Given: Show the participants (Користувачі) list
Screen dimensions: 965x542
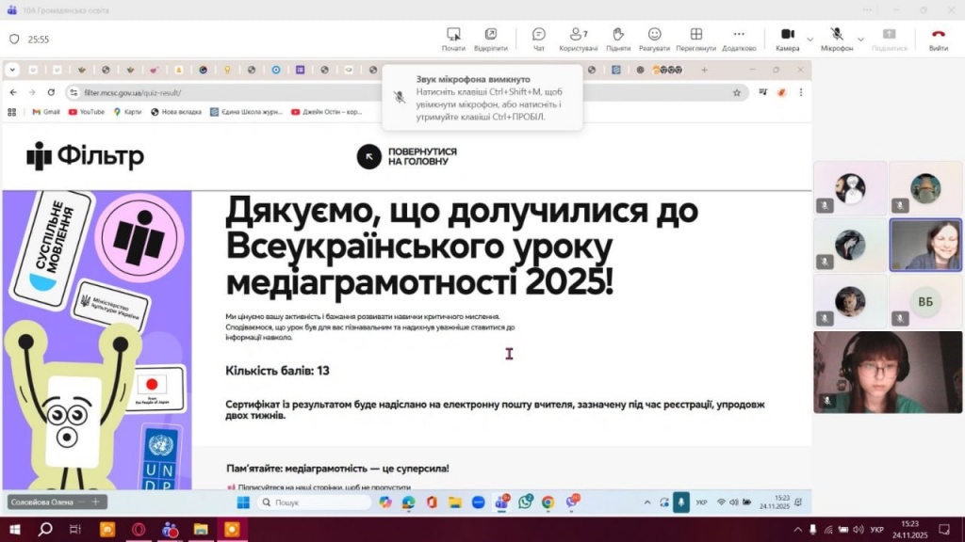Looking at the screenshot, I should point(579,39).
